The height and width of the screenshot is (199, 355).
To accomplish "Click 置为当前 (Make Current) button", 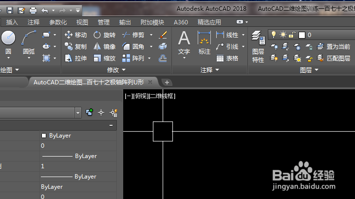I will 334,46.
